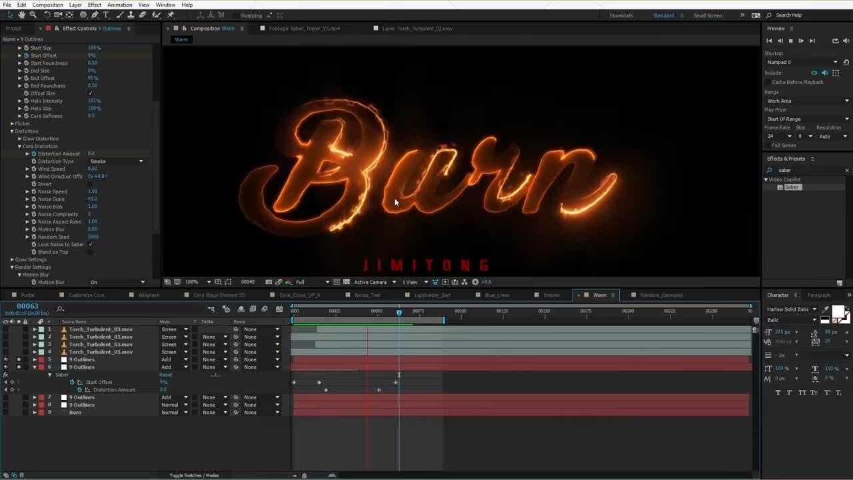Enable the Full Screen preview checkbox

point(768,145)
